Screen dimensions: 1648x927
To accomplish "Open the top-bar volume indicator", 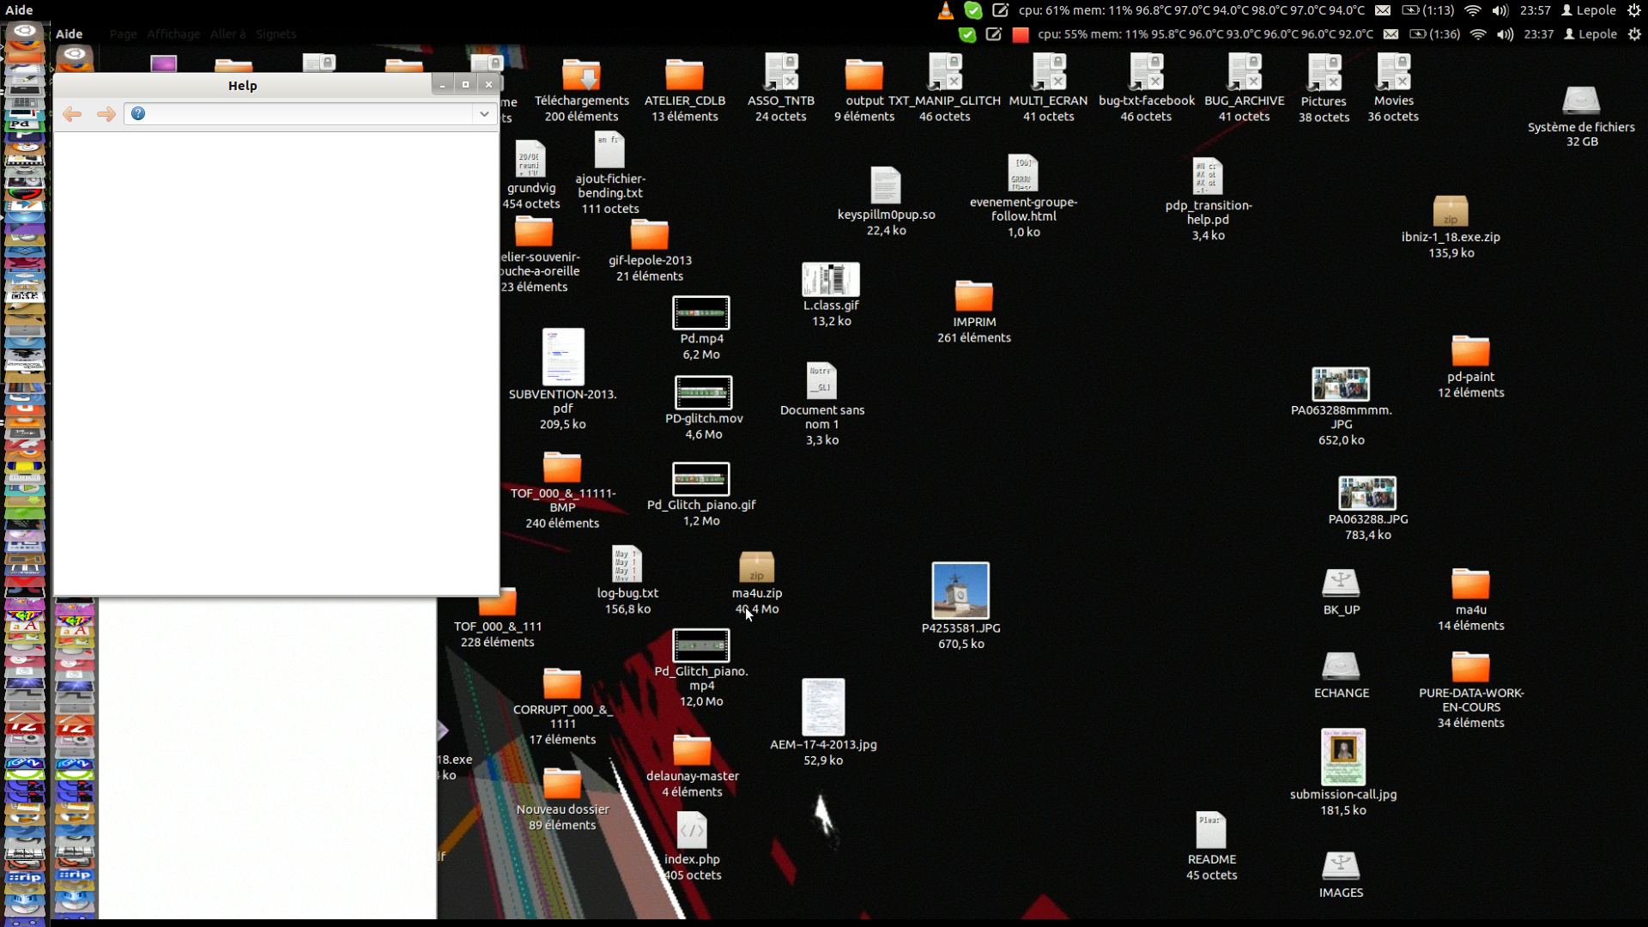I will click(1500, 10).
